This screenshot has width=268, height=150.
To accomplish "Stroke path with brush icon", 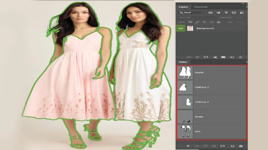I will click(197, 146).
